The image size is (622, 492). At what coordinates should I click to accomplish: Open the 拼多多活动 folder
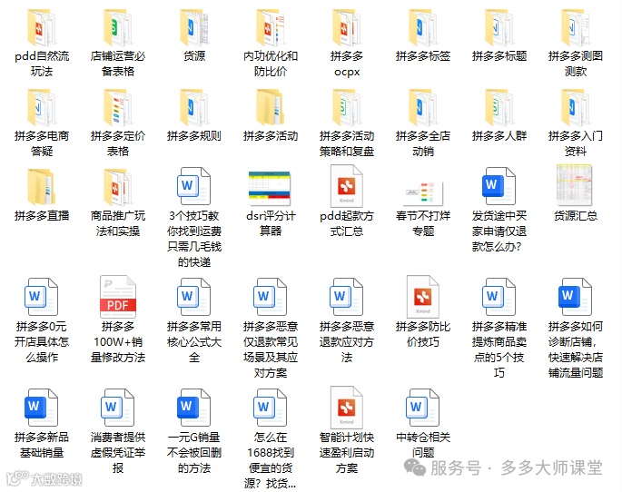click(x=271, y=108)
